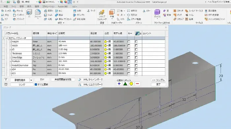231x129 pixels.
Task: Select the Decal (デカール) tool
Action: click(x=18, y=11)
